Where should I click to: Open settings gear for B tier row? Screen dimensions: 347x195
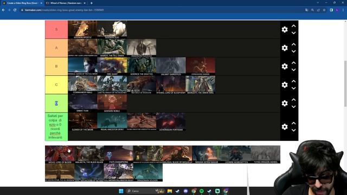(x=285, y=66)
